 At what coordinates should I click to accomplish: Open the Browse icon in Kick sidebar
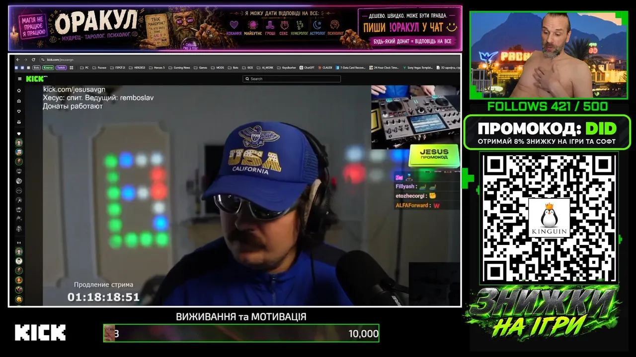(19, 101)
